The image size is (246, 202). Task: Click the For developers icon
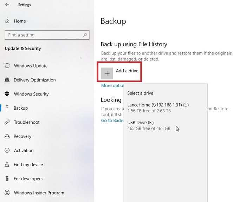pyautogui.click(x=7, y=178)
